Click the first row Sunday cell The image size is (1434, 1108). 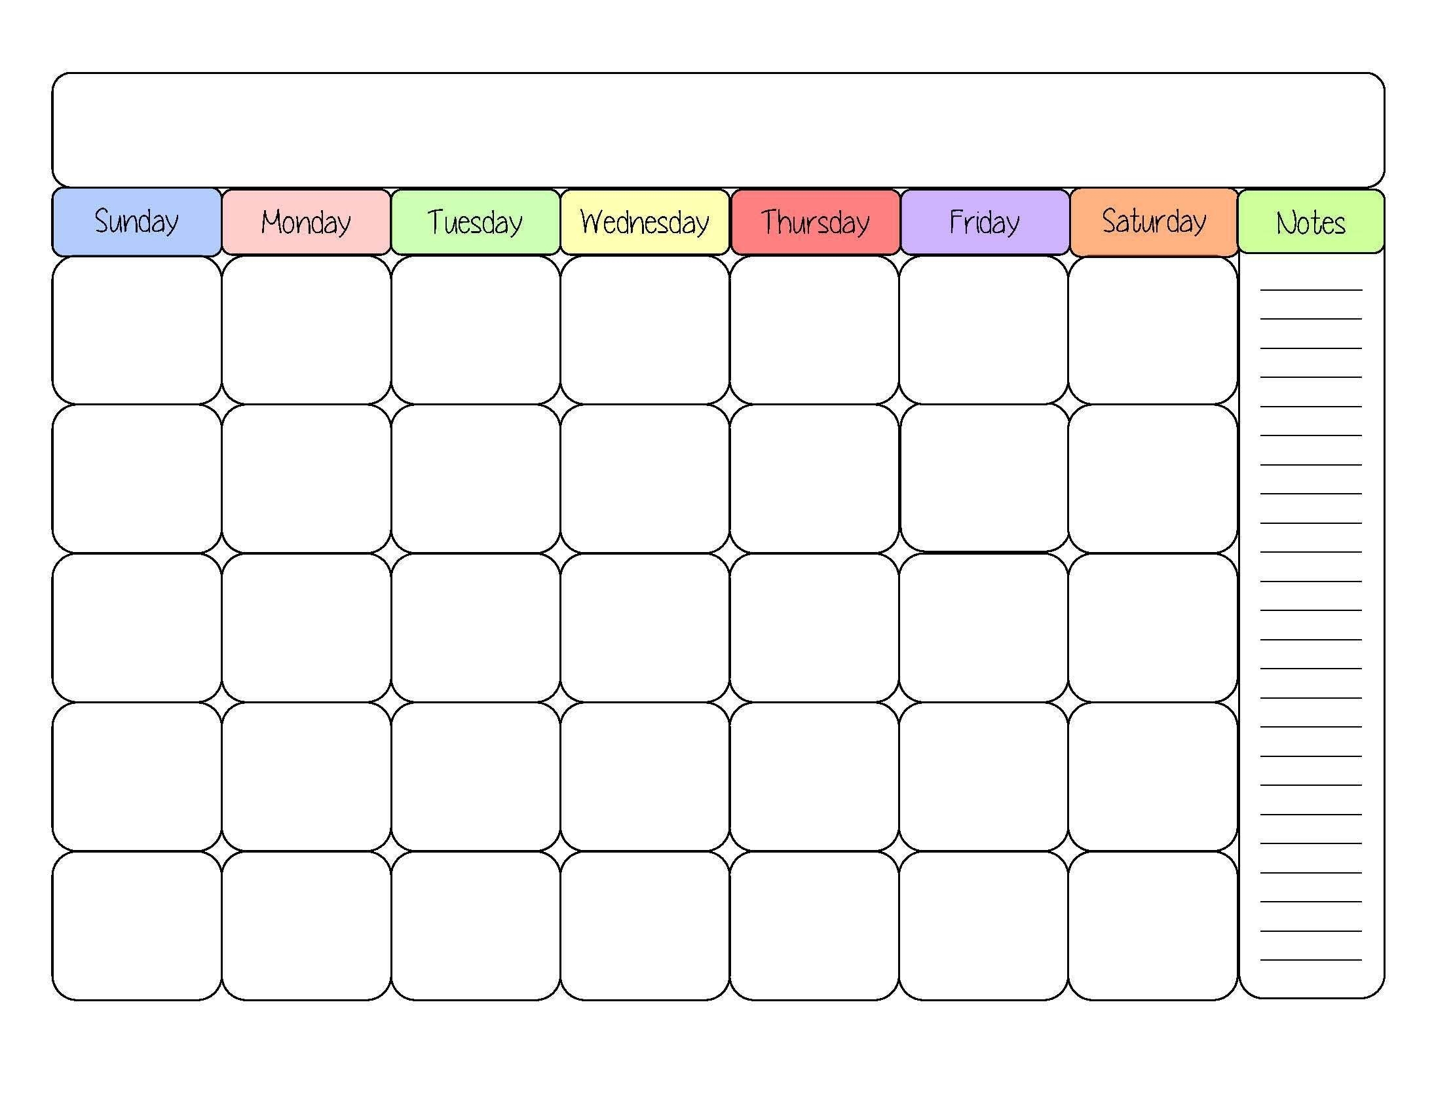coord(136,328)
